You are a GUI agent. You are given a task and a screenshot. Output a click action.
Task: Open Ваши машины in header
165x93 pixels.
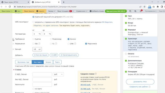29,11
